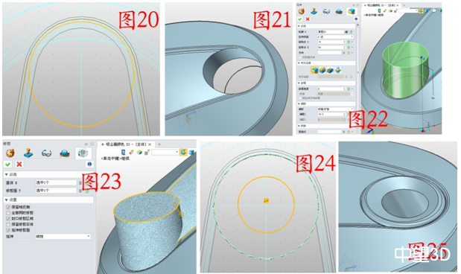Collapse the 设置 section in trim dialog
The width and height of the screenshot is (461, 274).
coord(7,200)
